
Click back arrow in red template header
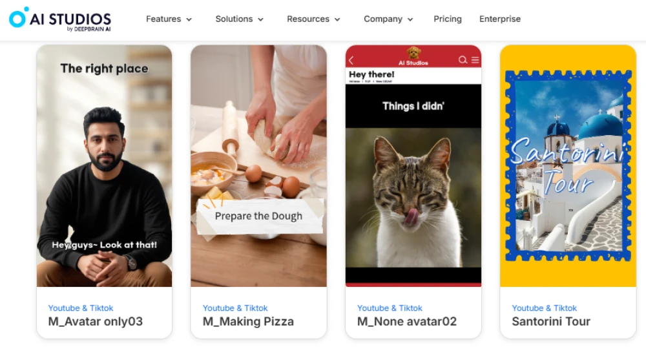(351, 61)
